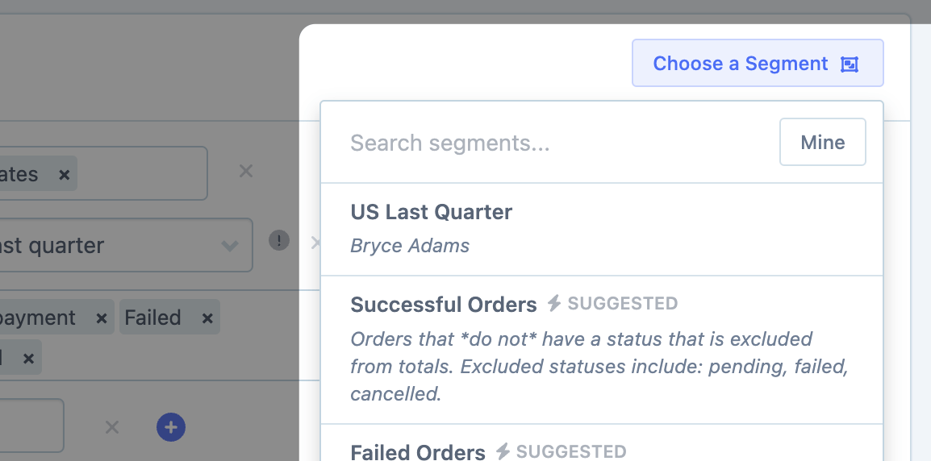
Task: Delete the filter row with the "ates" tag
Action: pyautogui.click(x=246, y=171)
